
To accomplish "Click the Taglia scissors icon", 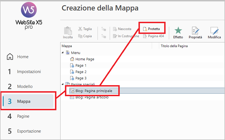I will pyautogui.click(x=80, y=29).
